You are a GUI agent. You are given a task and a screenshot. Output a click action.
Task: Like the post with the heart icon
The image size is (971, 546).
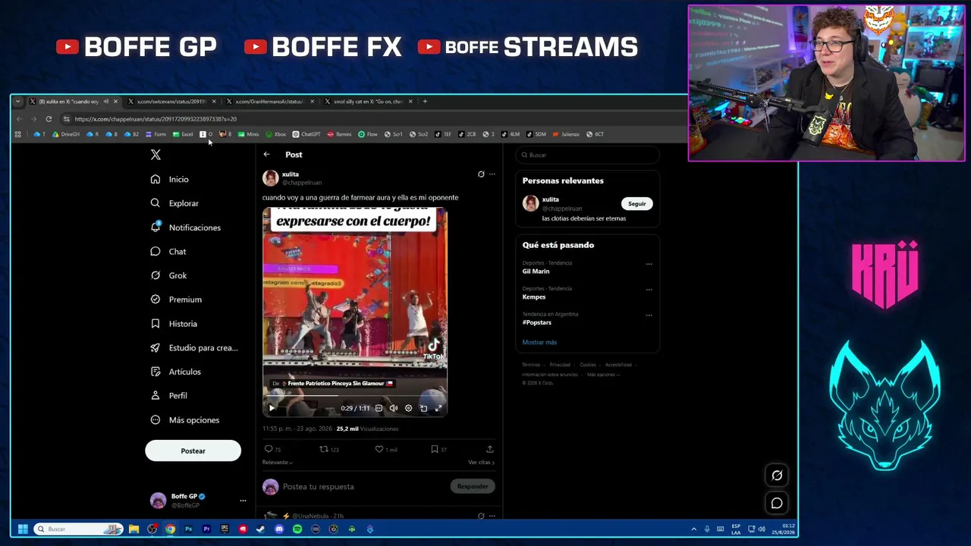379,449
